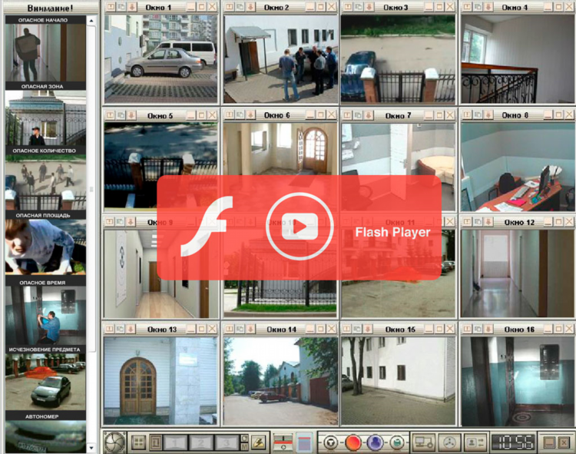Click first header icon of Окно 5

coord(110,115)
